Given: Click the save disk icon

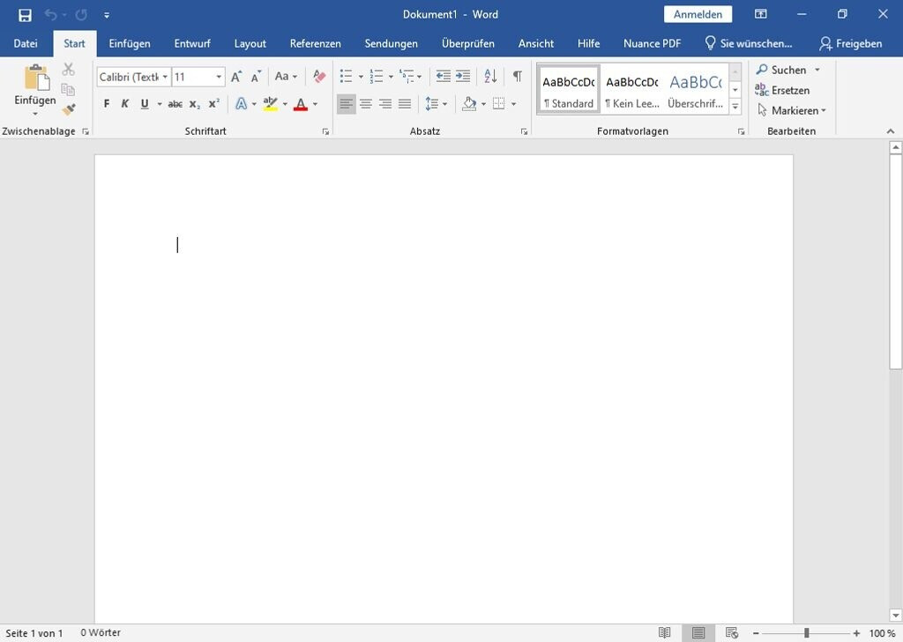Looking at the screenshot, I should [x=25, y=15].
